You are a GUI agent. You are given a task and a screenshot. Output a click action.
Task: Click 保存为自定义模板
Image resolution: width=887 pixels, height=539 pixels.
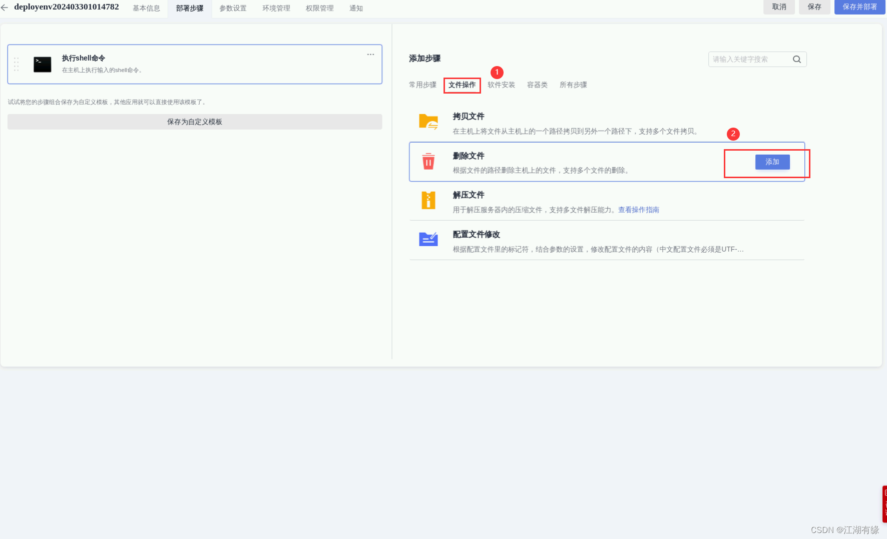click(195, 122)
